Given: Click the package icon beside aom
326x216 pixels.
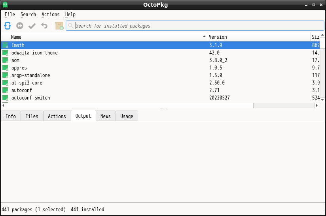Looking at the screenshot, I should (5, 60).
